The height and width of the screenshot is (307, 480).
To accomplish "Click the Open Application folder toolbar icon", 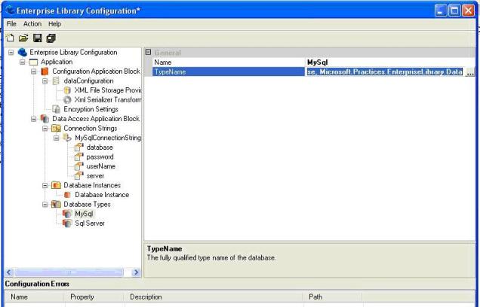I will tap(23, 38).
